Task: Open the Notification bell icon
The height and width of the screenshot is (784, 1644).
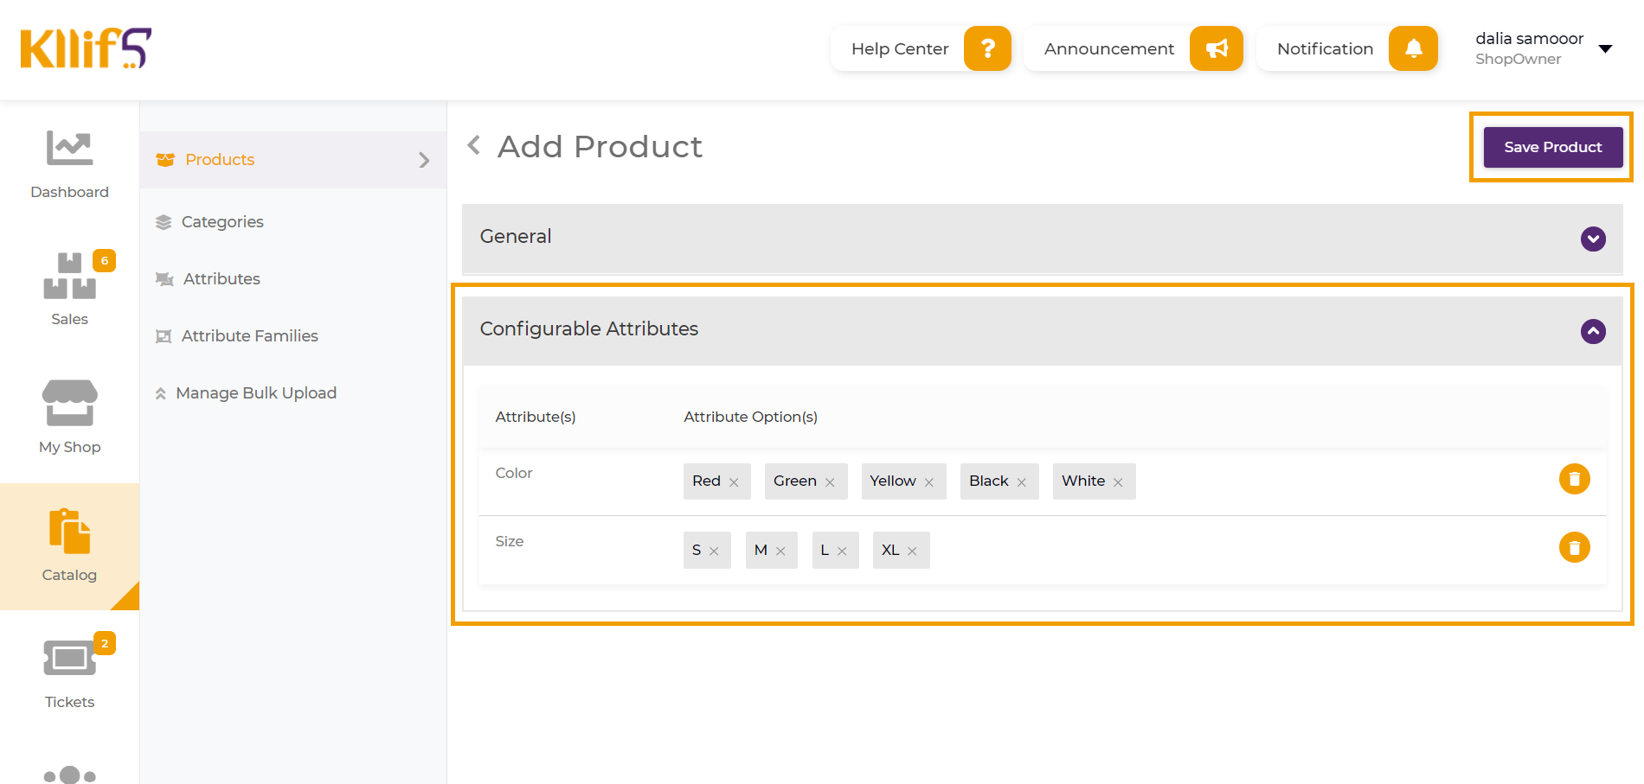Action: pyautogui.click(x=1413, y=48)
